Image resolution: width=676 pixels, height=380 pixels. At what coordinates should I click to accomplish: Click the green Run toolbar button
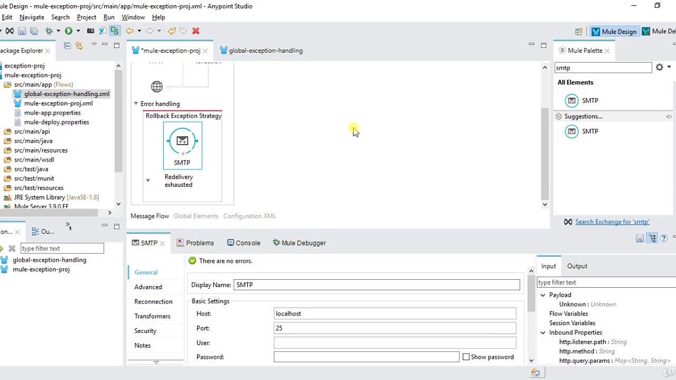click(x=69, y=31)
